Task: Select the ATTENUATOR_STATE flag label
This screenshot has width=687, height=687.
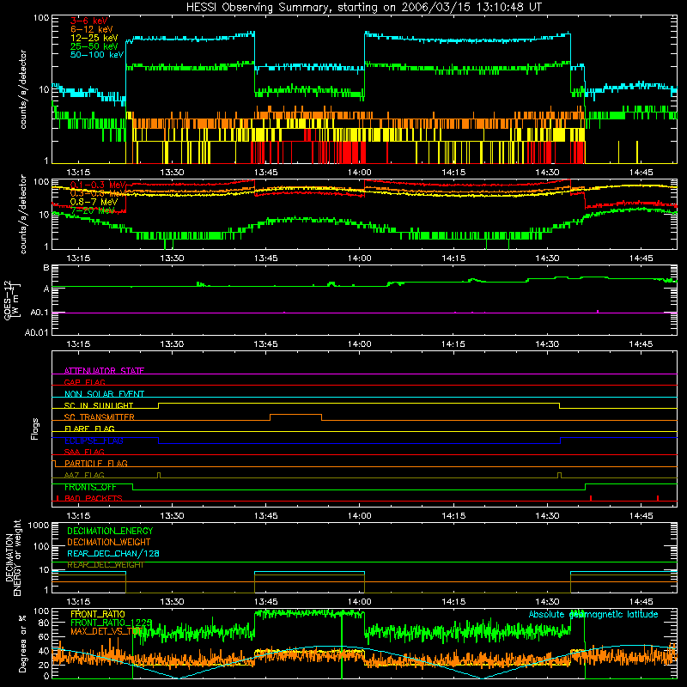Action: [x=104, y=371]
